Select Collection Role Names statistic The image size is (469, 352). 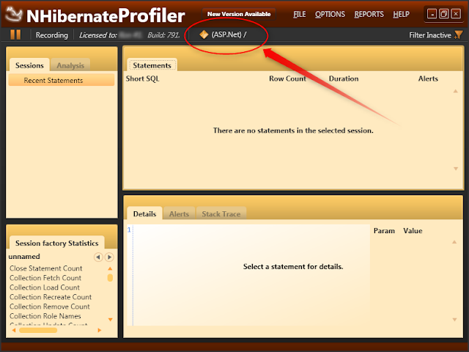point(45,316)
